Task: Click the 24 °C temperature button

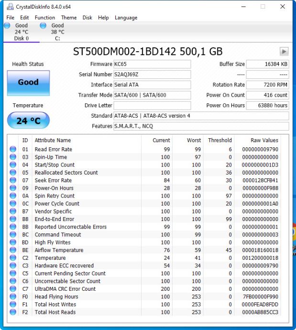Action: pyautogui.click(x=28, y=121)
